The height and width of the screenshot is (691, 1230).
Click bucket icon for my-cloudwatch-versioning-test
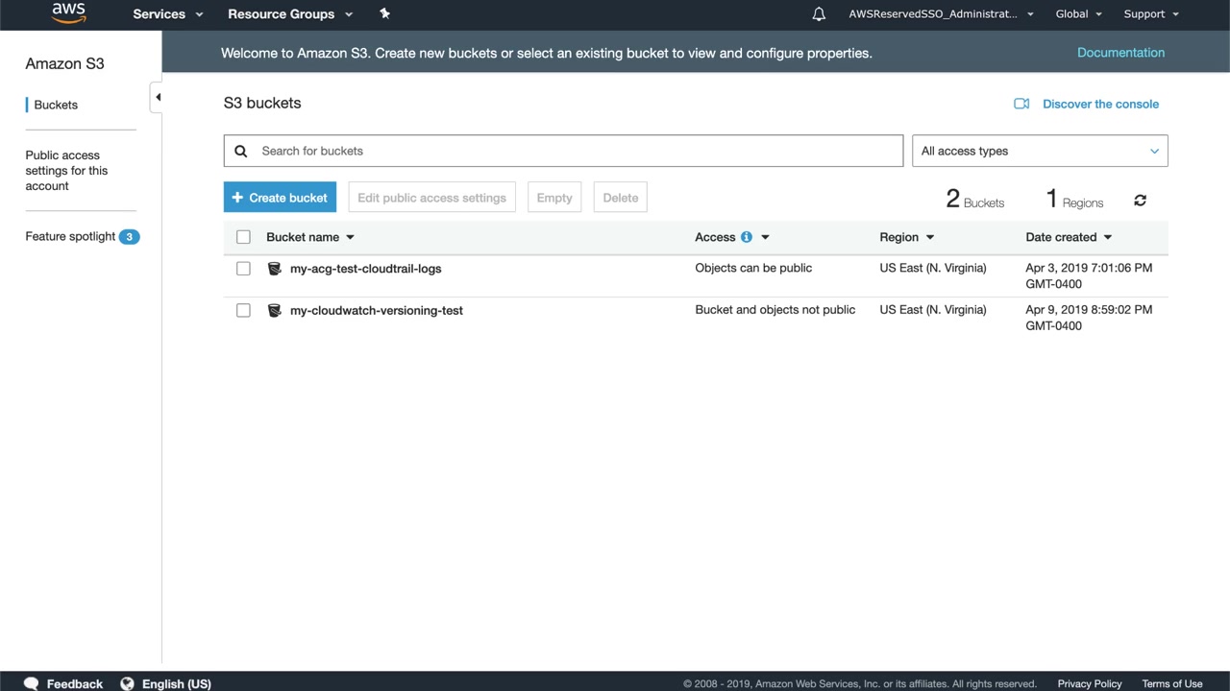(274, 310)
